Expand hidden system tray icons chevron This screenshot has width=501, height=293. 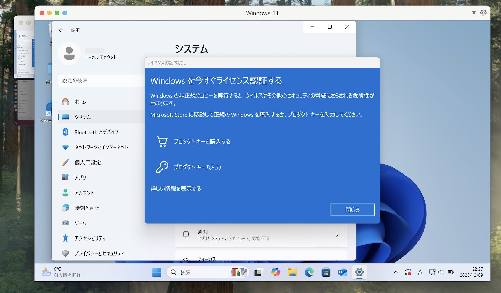[396, 272]
